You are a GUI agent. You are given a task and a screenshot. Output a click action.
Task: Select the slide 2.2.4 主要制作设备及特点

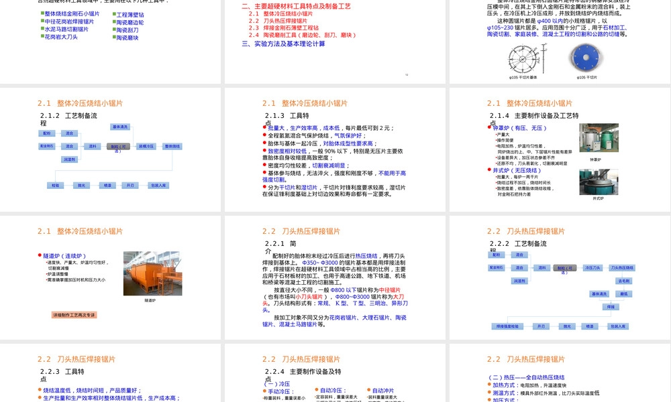[x=335, y=373]
